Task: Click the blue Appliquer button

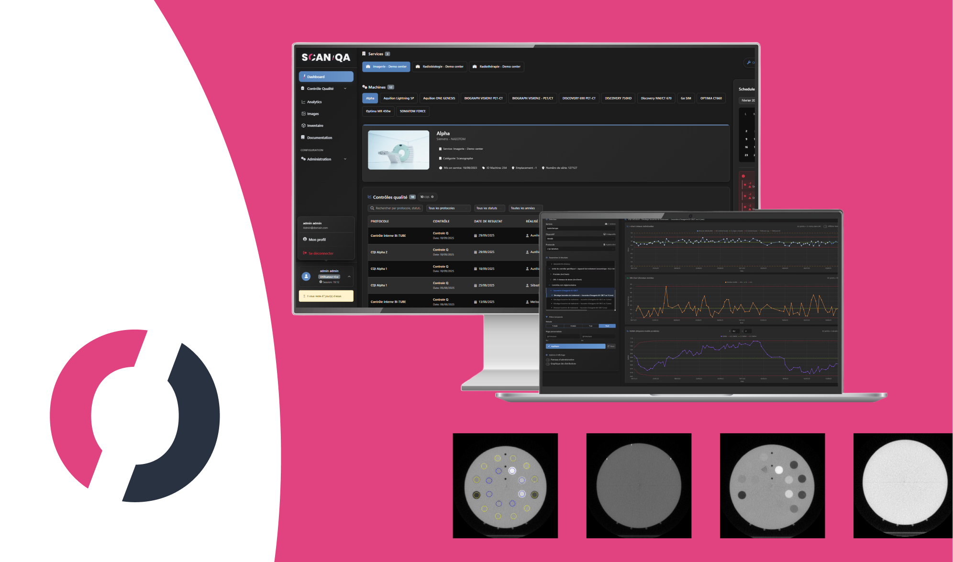Action: coord(575,346)
